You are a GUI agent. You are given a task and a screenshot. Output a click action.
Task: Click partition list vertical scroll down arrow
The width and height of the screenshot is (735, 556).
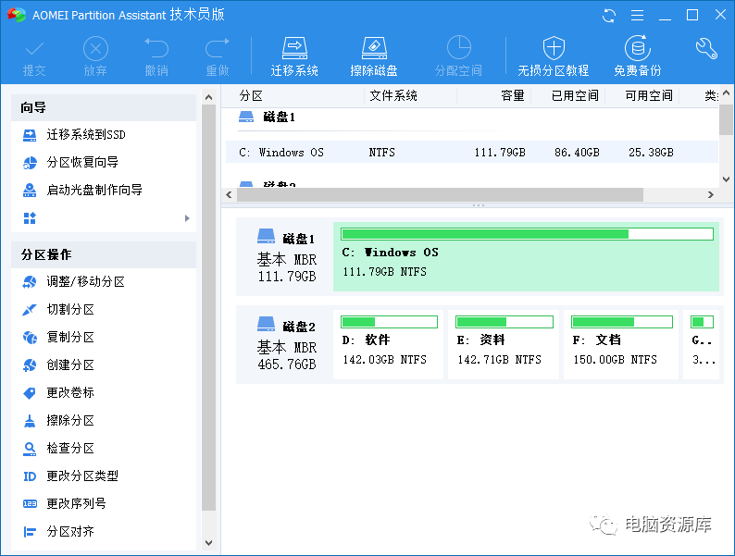726,179
